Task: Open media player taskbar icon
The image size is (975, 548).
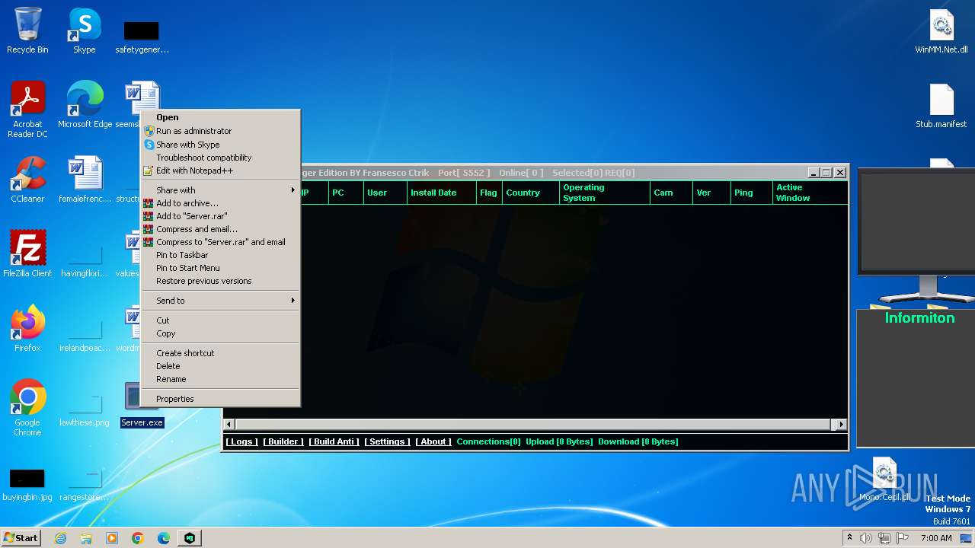Action: [x=112, y=538]
